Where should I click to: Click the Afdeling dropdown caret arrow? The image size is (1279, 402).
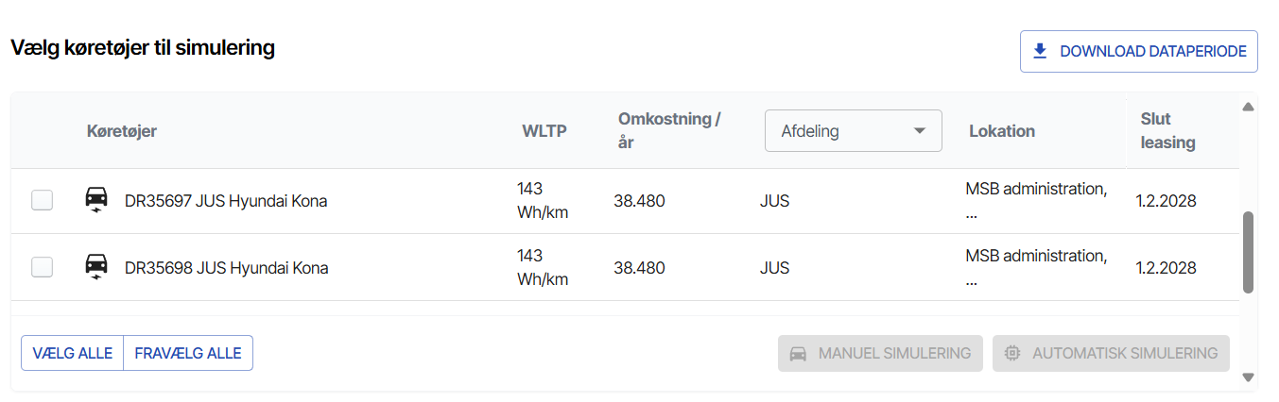[919, 131]
